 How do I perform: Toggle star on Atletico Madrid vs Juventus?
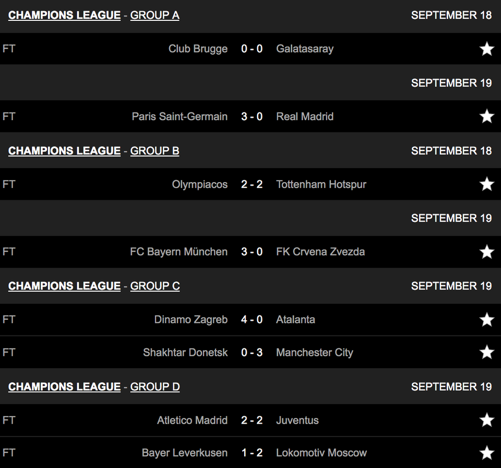pyautogui.click(x=486, y=420)
